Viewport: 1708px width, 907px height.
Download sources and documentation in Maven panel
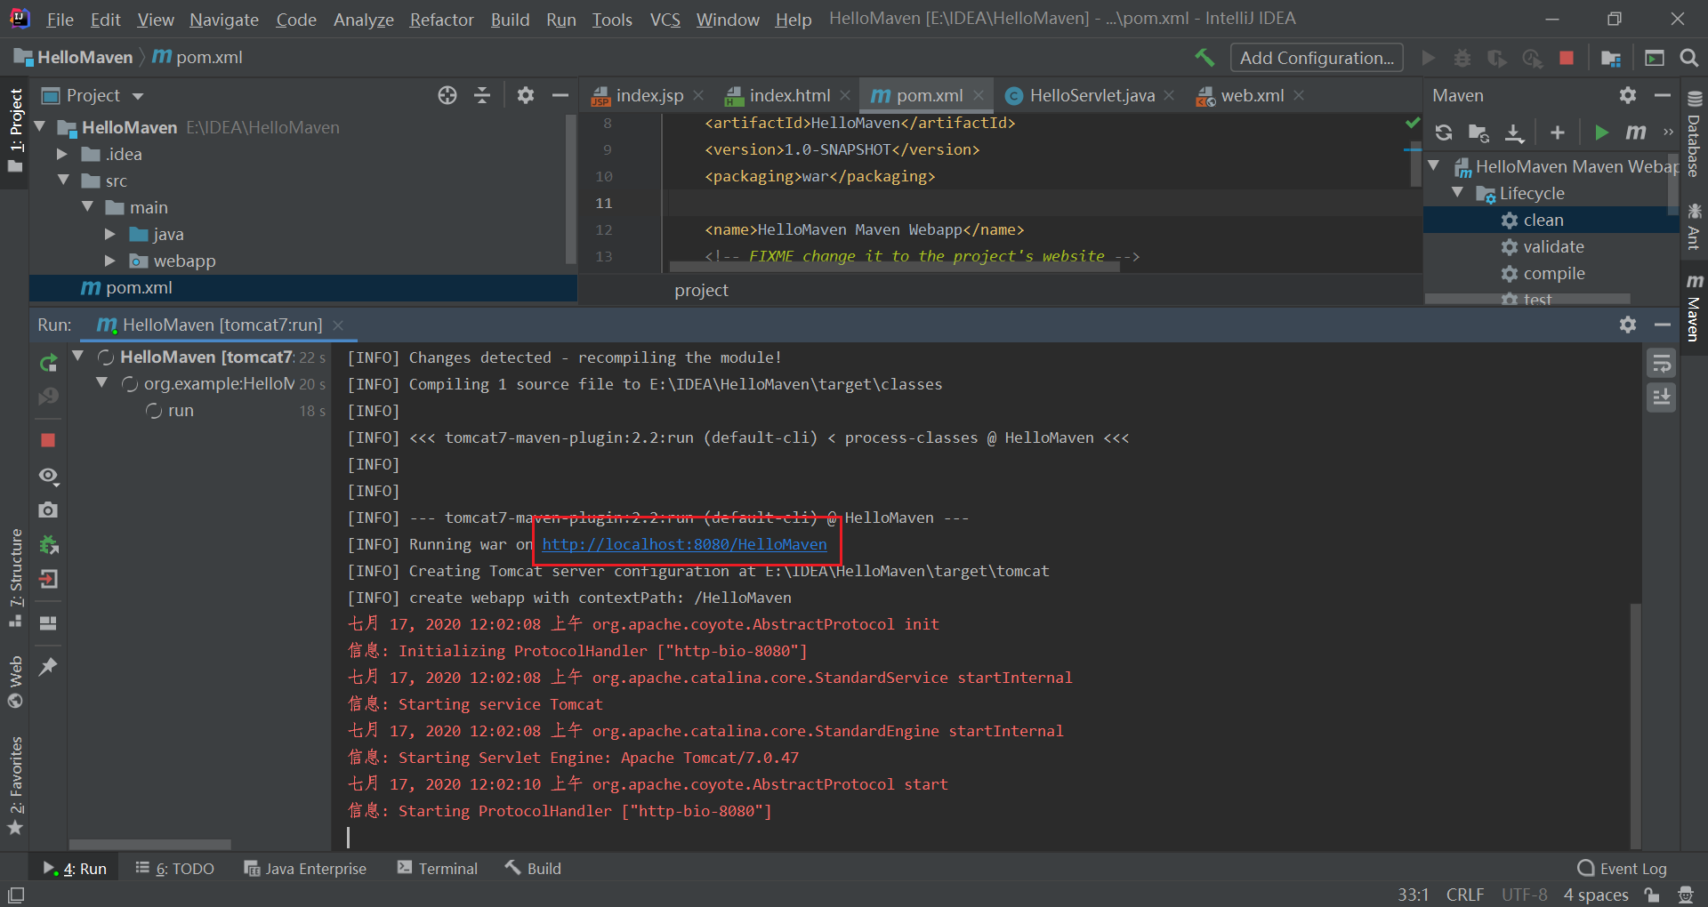[1514, 132]
